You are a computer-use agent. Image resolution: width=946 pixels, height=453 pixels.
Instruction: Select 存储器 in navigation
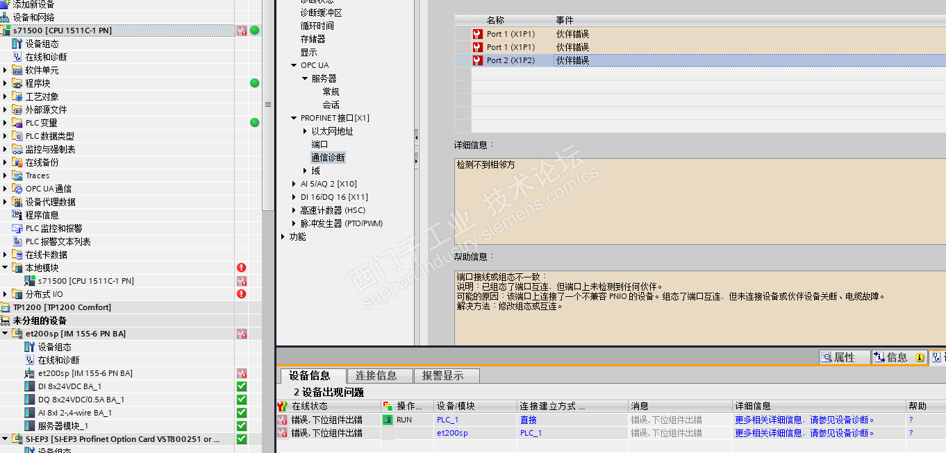[x=313, y=39]
